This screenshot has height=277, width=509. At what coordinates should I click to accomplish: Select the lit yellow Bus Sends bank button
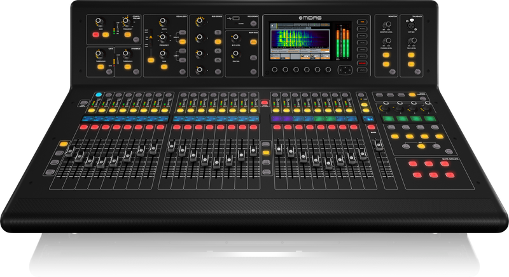(x=218, y=41)
